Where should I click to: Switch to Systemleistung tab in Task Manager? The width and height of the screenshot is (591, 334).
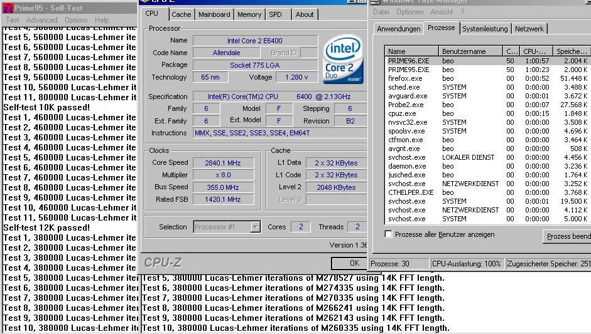point(485,29)
